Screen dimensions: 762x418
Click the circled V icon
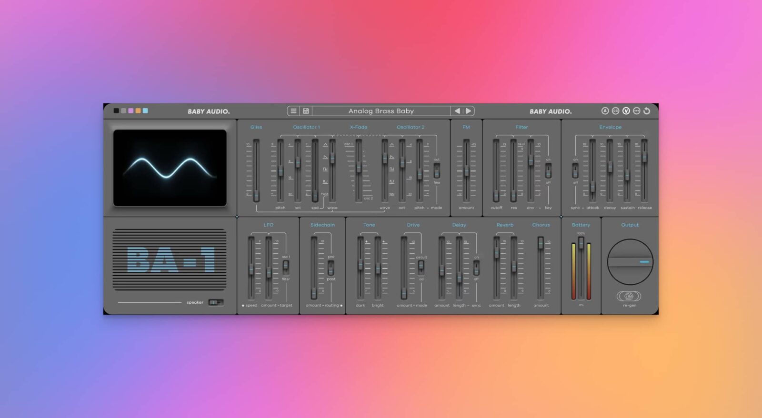click(626, 111)
